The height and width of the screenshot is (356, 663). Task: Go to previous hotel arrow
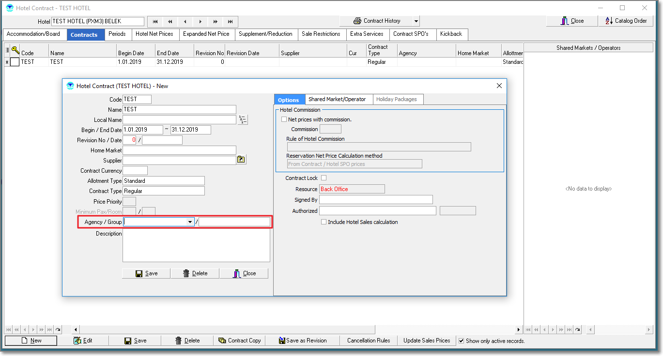tap(185, 22)
